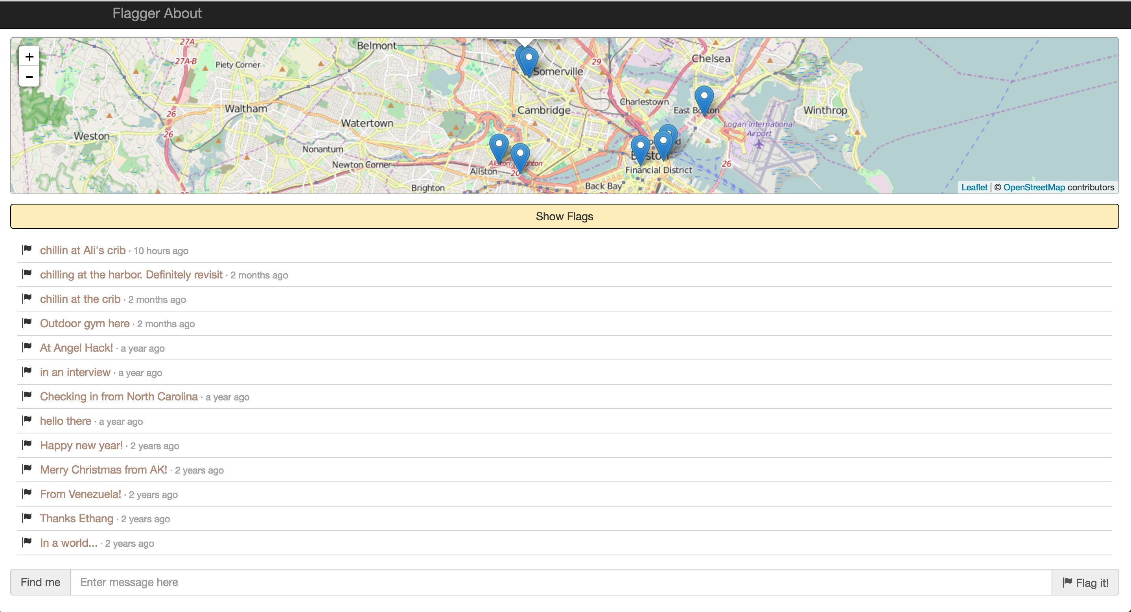Open 'Checking in from North Carolina' flag

click(118, 396)
